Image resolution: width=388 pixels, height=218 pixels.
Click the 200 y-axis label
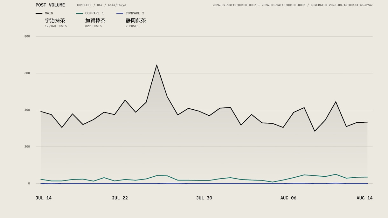pos(27,147)
